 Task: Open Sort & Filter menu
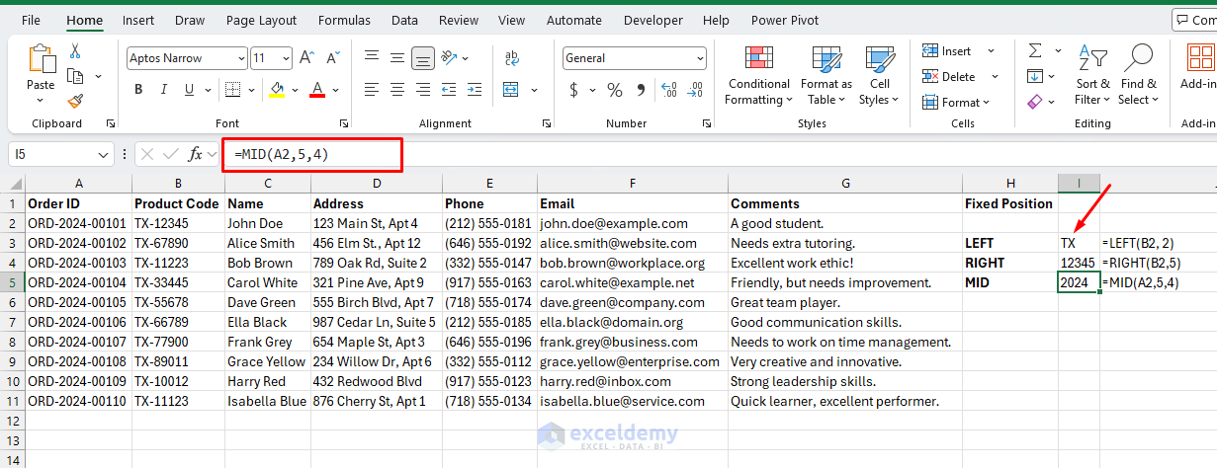[x=1092, y=75]
